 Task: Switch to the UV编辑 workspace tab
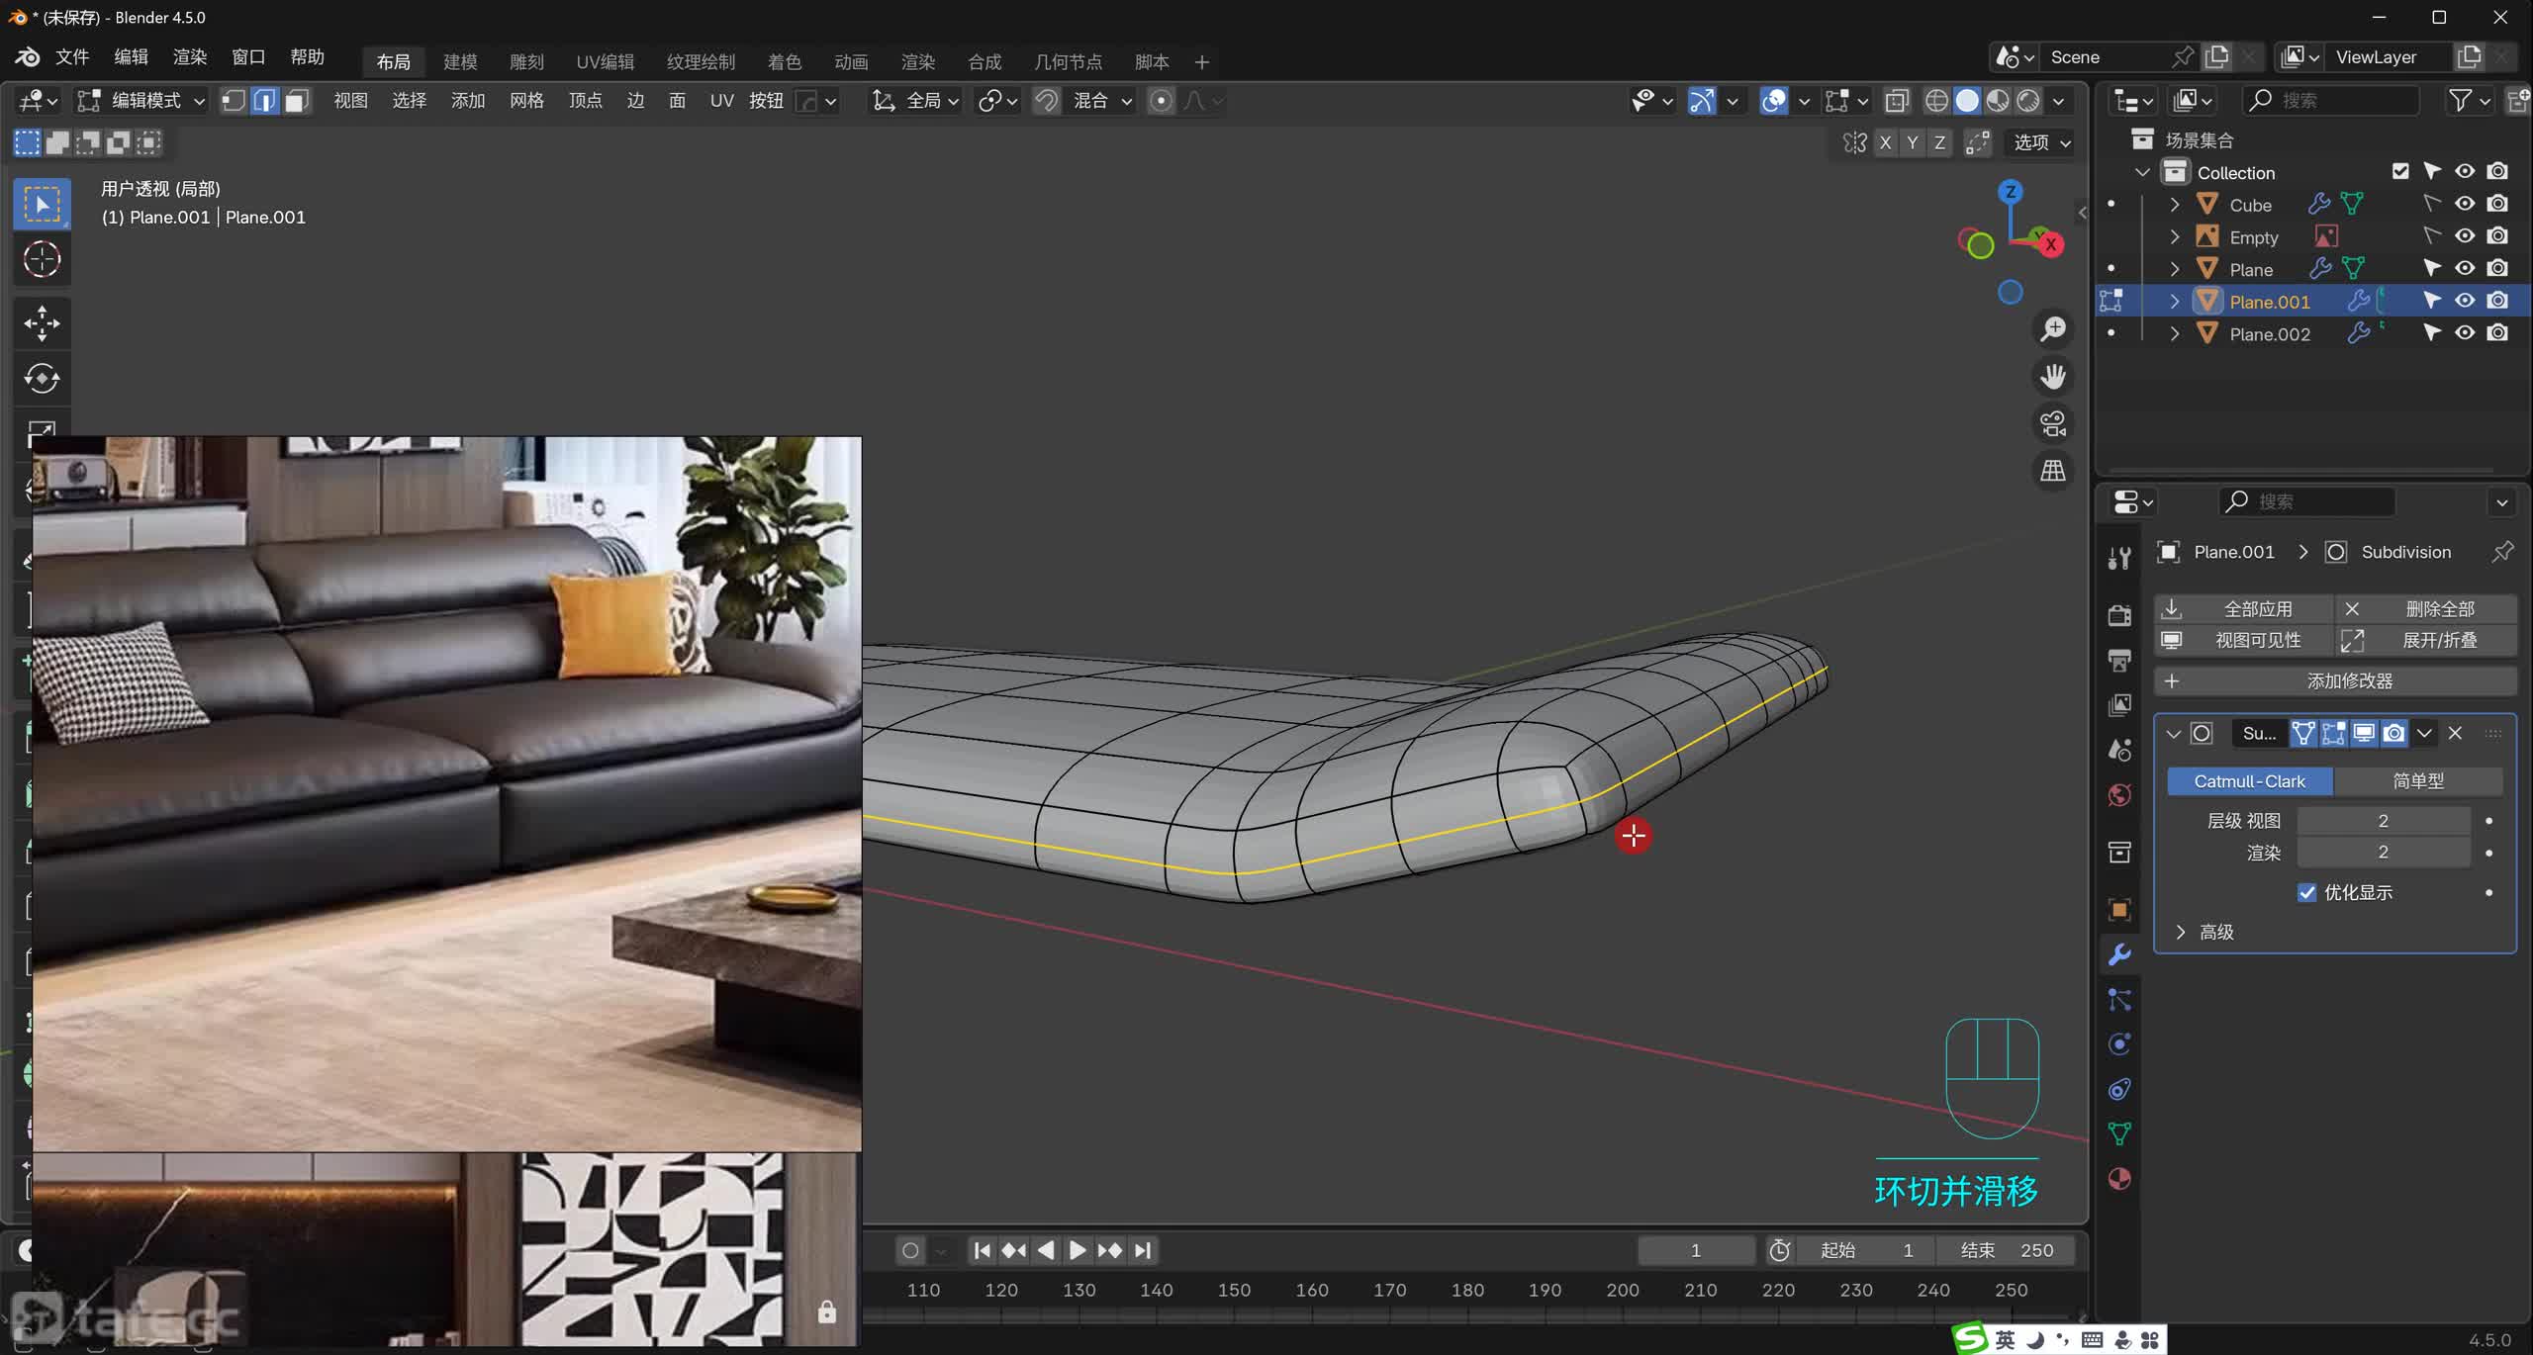pos(605,61)
